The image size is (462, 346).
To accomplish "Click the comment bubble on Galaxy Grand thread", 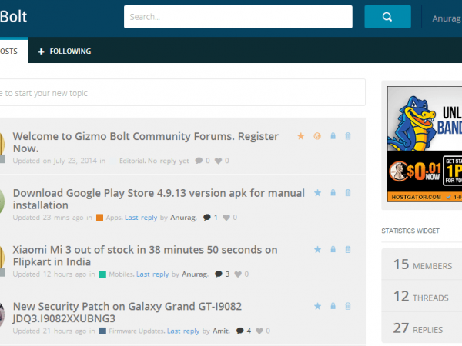I will pos(239,331).
